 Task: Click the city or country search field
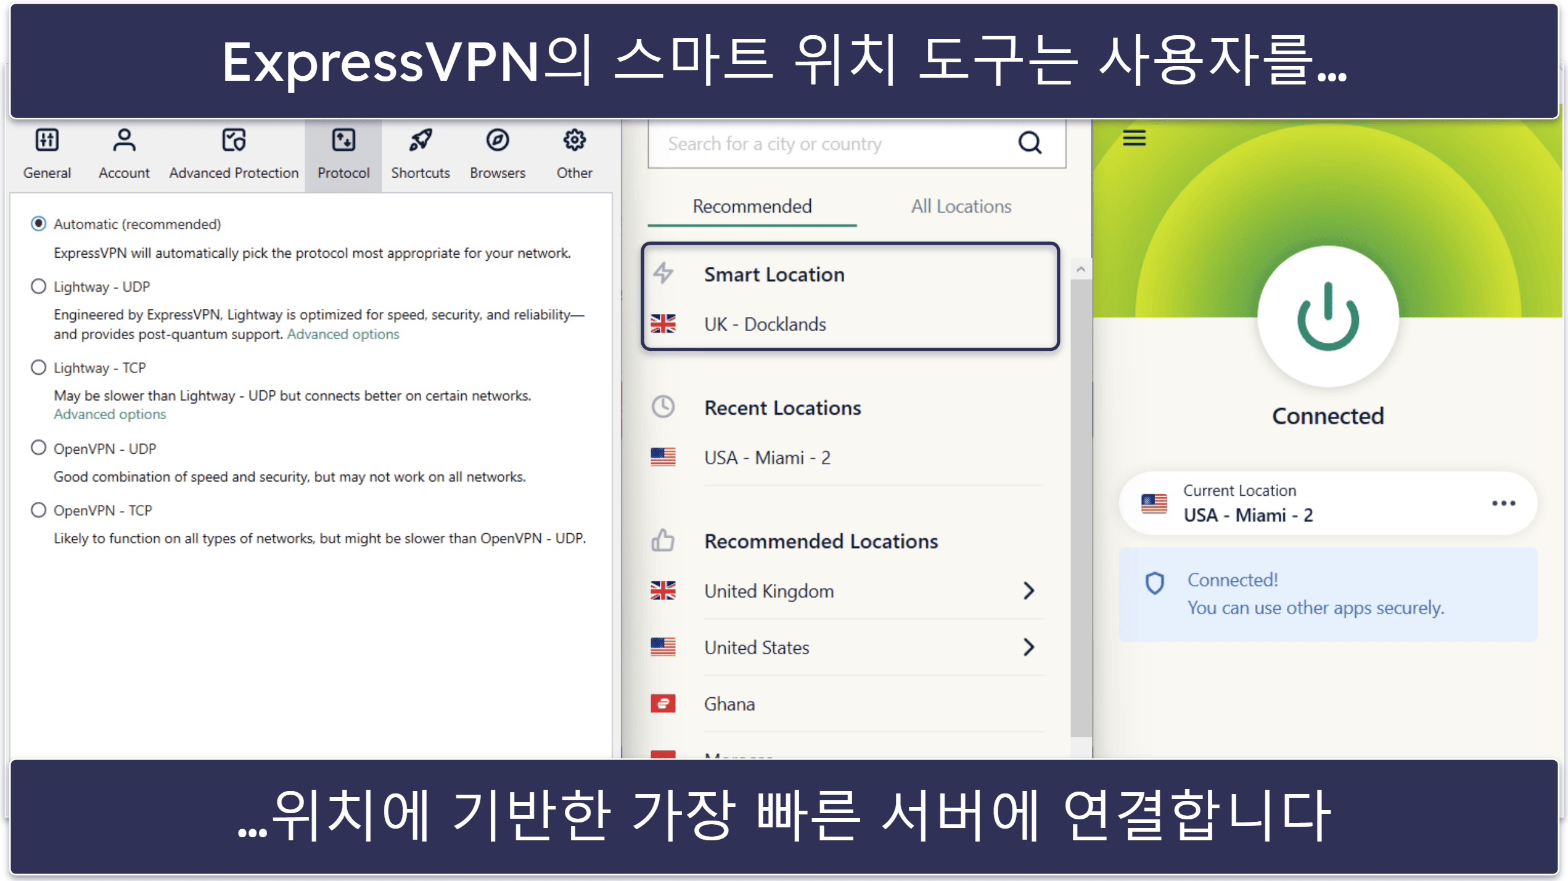pyautogui.click(x=856, y=144)
